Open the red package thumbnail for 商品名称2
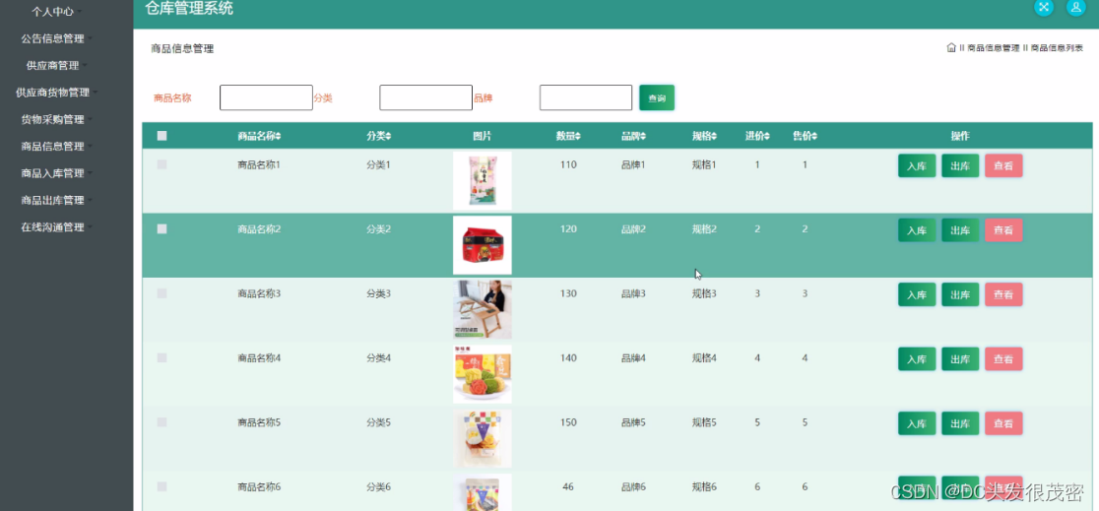The width and height of the screenshot is (1099, 511). (483, 245)
